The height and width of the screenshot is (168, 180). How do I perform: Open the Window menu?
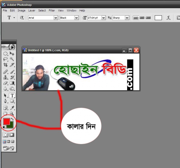tap(71, 10)
